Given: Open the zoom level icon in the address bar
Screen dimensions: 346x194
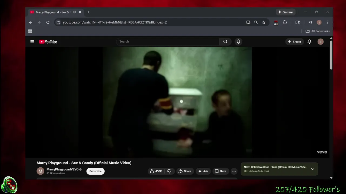Looking at the screenshot, I should click(x=256, y=22).
